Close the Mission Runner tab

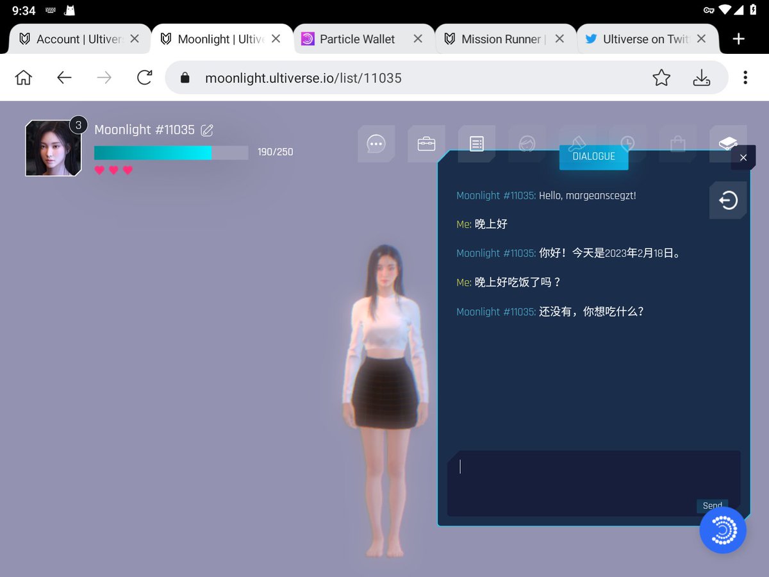coord(559,39)
